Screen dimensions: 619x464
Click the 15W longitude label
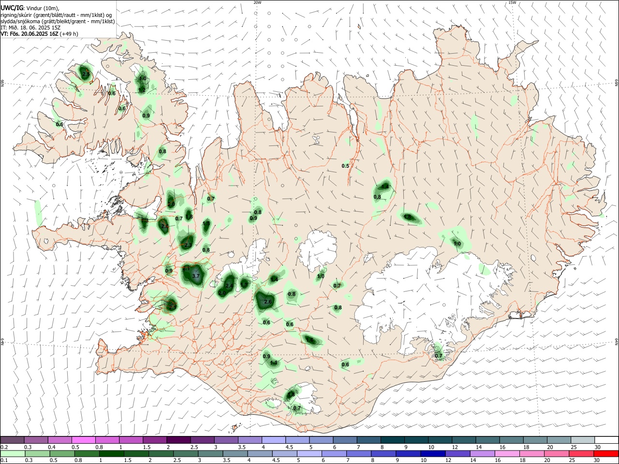[x=512, y=2]
